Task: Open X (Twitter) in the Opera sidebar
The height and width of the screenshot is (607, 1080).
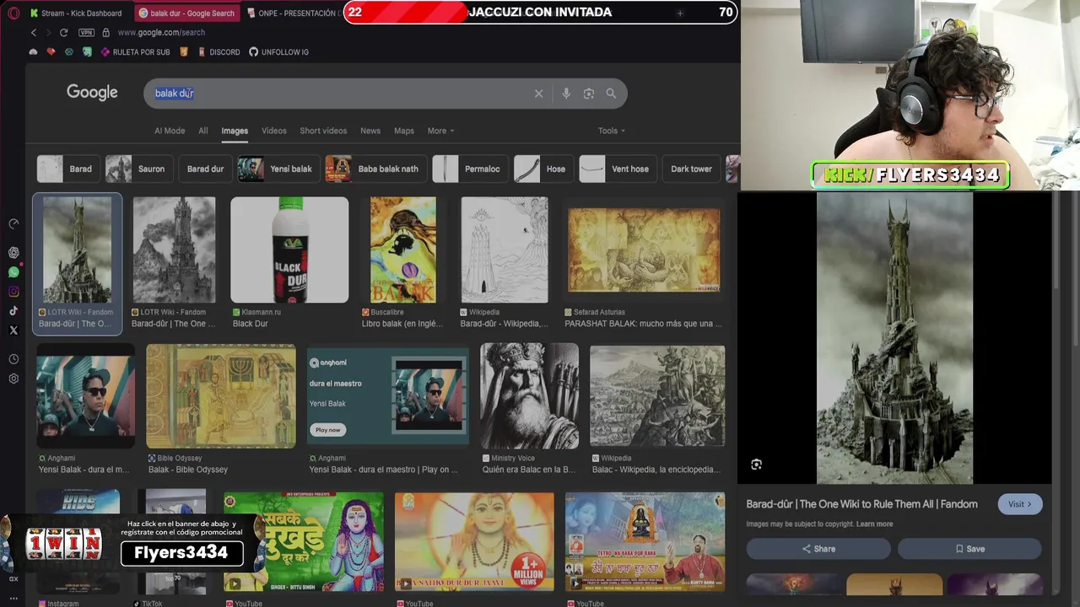Action: (13, 330)
